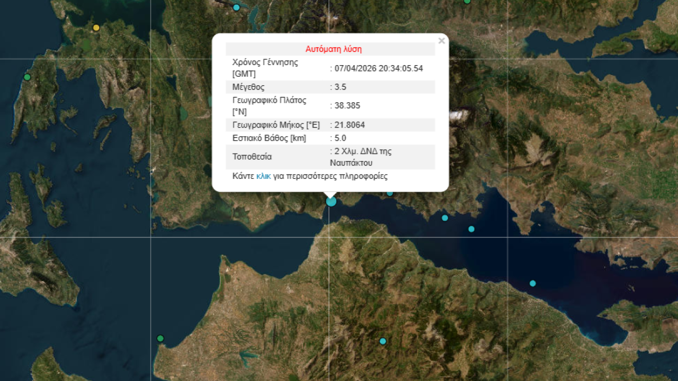Click green marker on the far-left island coast

[x=27, y=77]
